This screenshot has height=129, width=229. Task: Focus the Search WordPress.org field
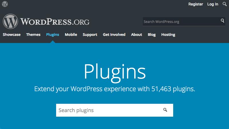click(180, 21)
